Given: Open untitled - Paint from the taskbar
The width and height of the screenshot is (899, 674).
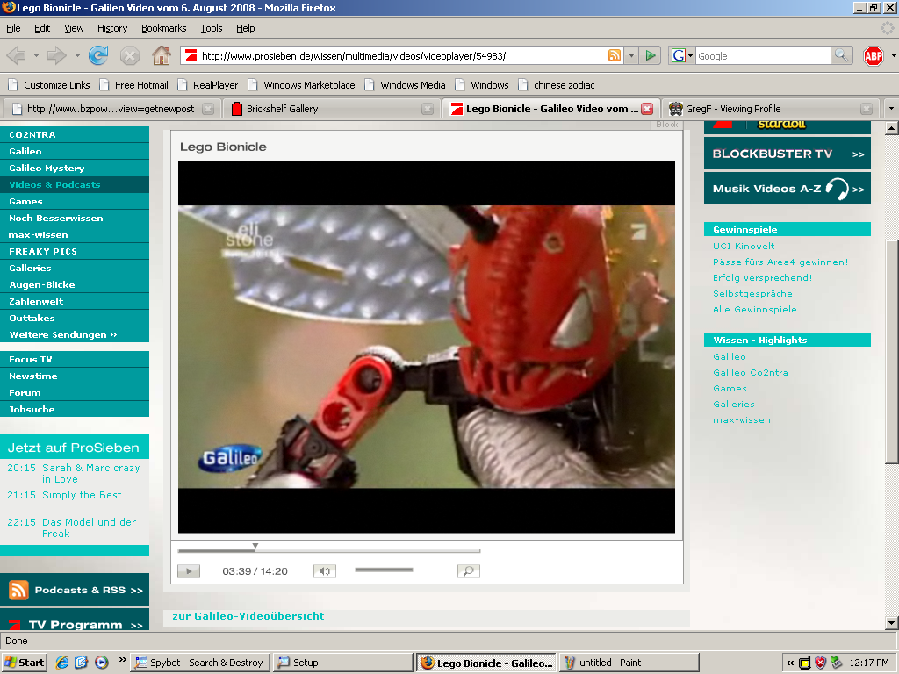Looking at the screenshot, I should (629, 663).
